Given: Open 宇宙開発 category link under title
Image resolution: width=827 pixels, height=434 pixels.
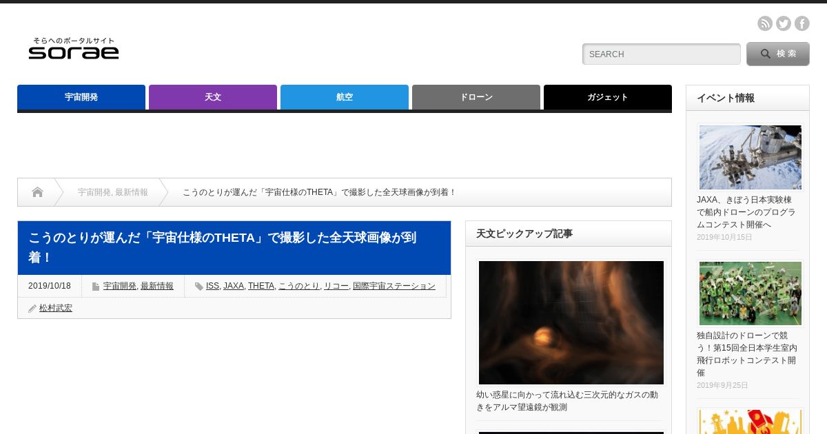Looking at the screenshot, I should 120,286.
